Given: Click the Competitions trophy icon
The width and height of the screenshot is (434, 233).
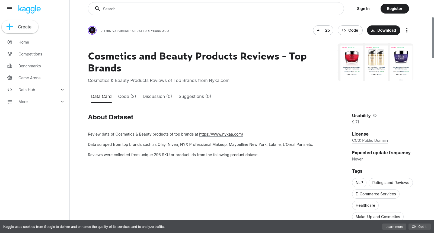Looking at the screenshot, I should (x=10, y=54).
